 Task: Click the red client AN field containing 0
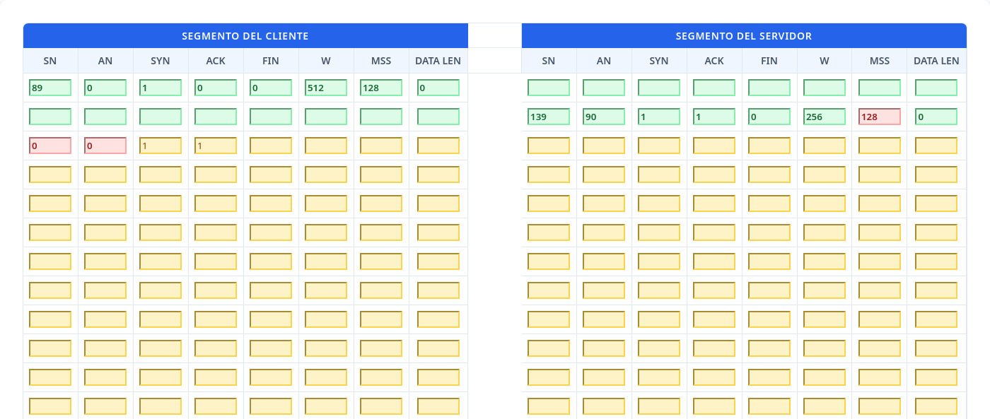pyautogui.click(x=105, y=146)
